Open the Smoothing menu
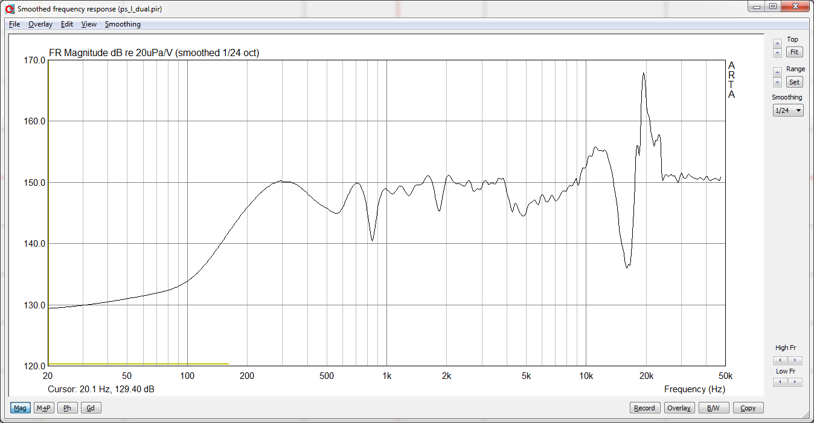 tap(123, 24)
